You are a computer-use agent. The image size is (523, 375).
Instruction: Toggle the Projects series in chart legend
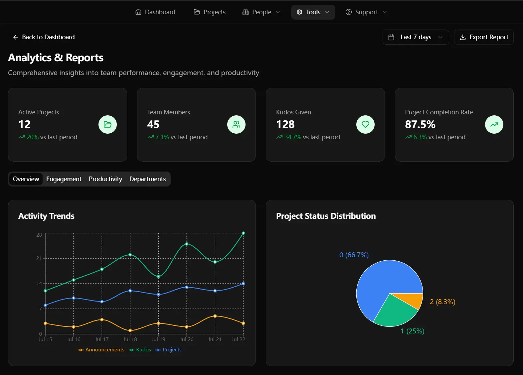point(168,350)
